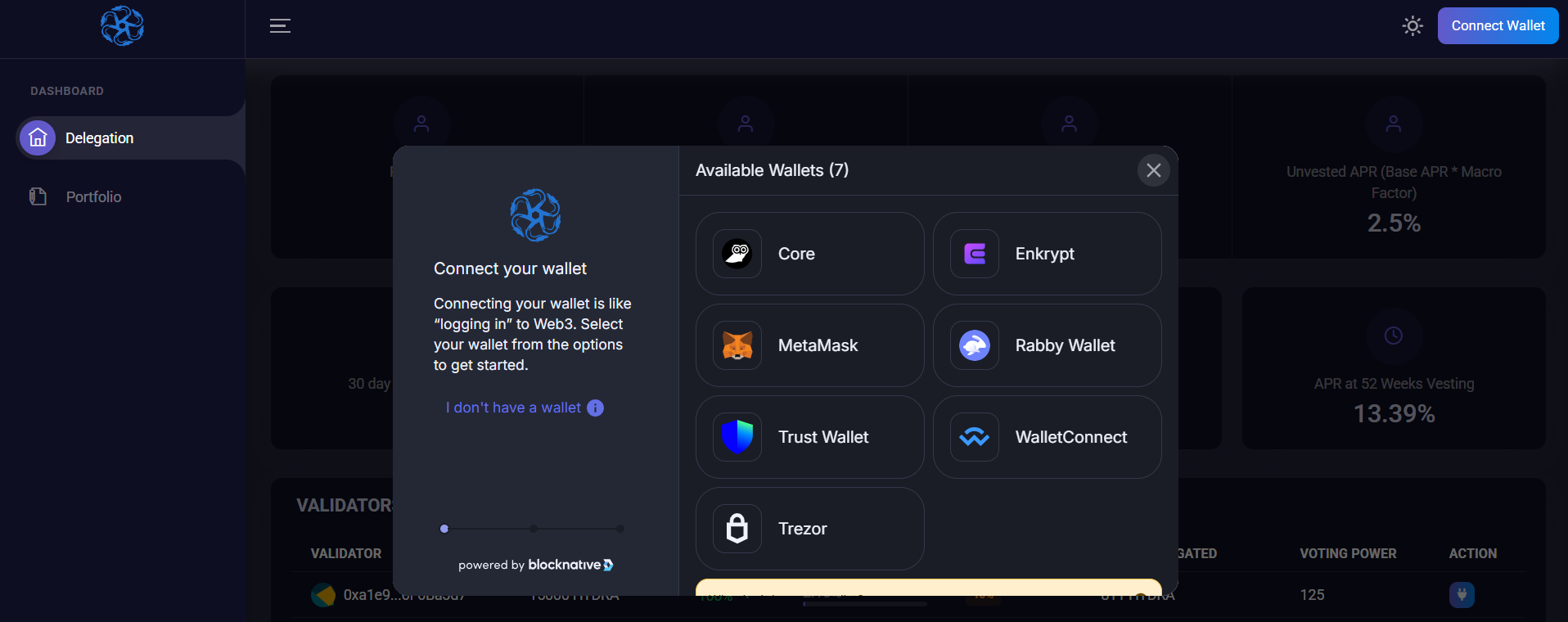Click the MetaMask fox icon

(737, 345)
